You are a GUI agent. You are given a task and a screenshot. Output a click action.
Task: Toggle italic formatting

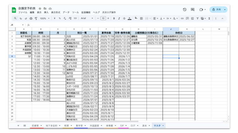119,19
